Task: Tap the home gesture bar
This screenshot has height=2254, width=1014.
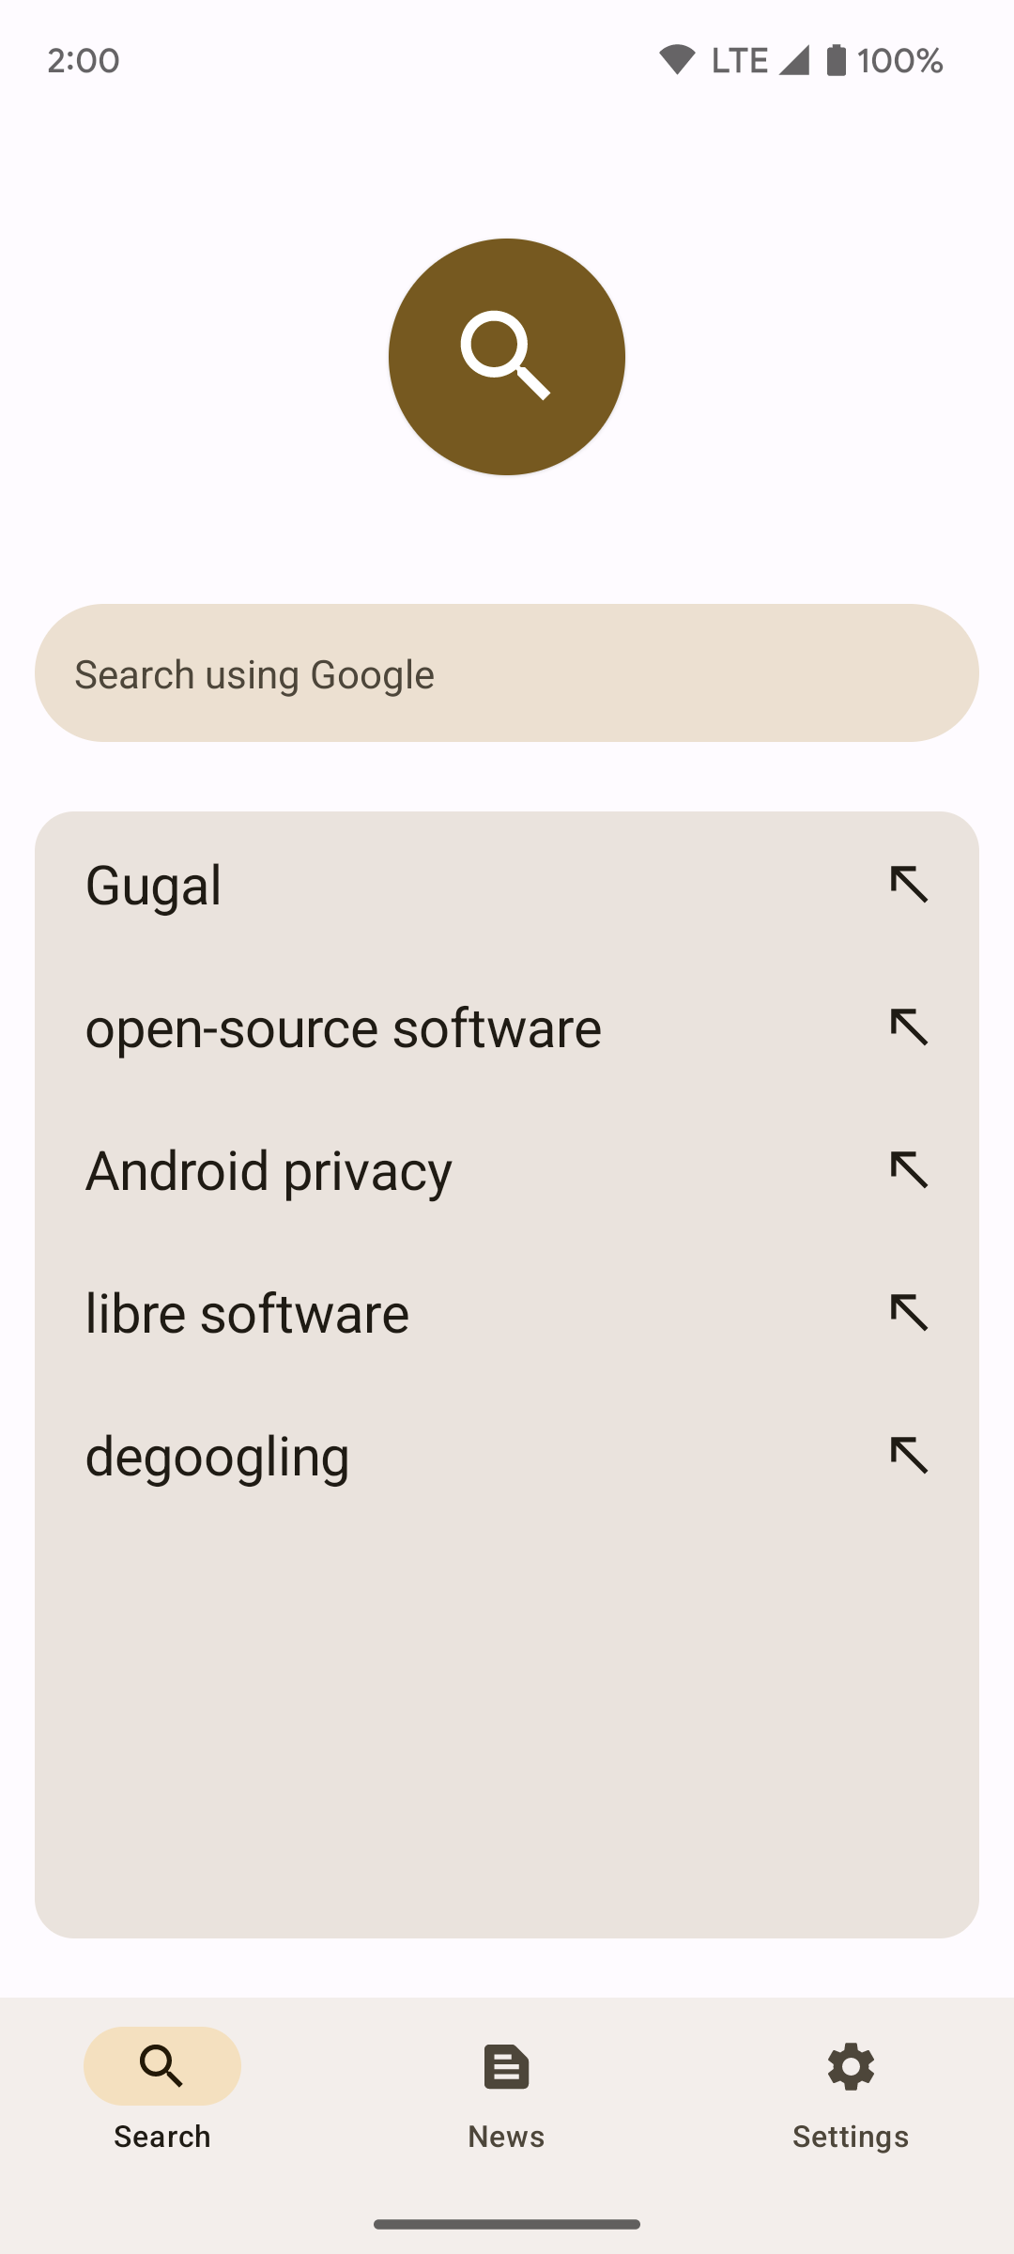Action: (507, 2224)
